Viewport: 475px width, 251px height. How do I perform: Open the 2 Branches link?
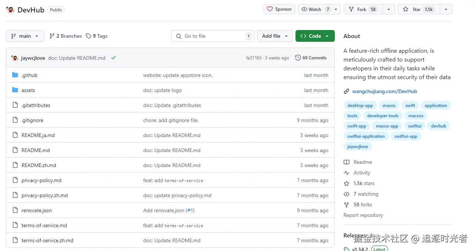click(66, 36)
